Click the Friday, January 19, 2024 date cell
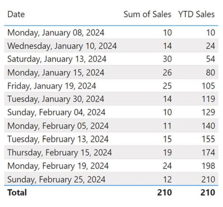Viewport: 223px width, 207px height. click(52, 86)
